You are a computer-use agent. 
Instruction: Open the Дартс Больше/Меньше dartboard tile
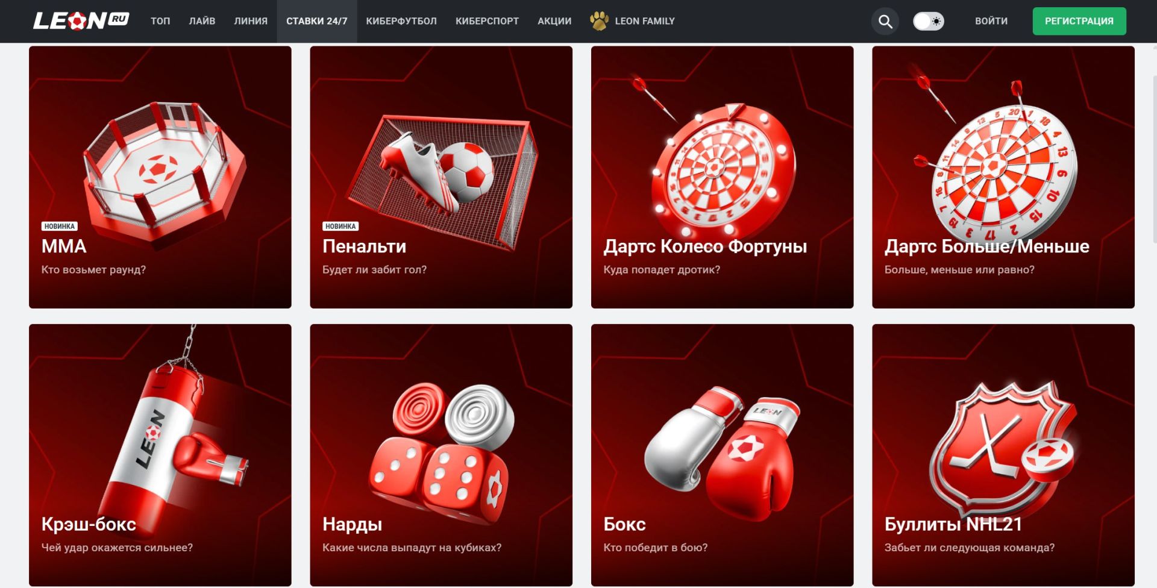click(1003, 177)
